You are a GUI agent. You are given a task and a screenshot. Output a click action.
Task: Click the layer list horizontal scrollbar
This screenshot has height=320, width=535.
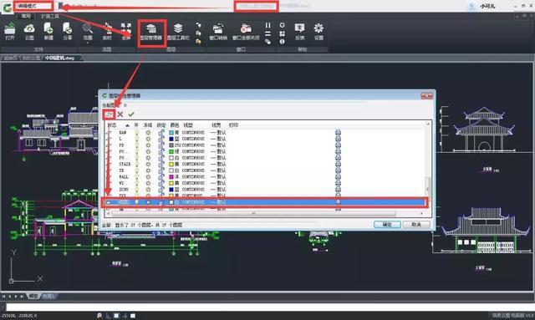pyautogui.click(x=253, y=214)
